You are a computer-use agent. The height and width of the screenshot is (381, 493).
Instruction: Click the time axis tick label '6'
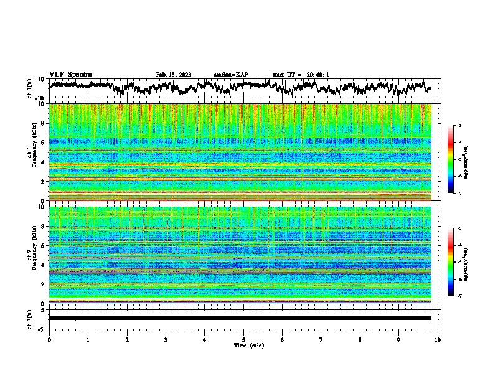pos(283,340)
